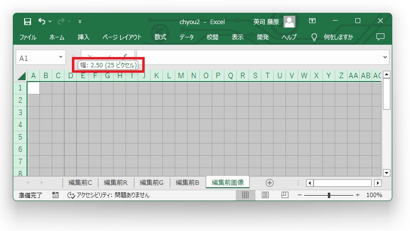The height and width of the screenshot is (231, 410).
Task: Select column K header
Action: coord(157,76)
